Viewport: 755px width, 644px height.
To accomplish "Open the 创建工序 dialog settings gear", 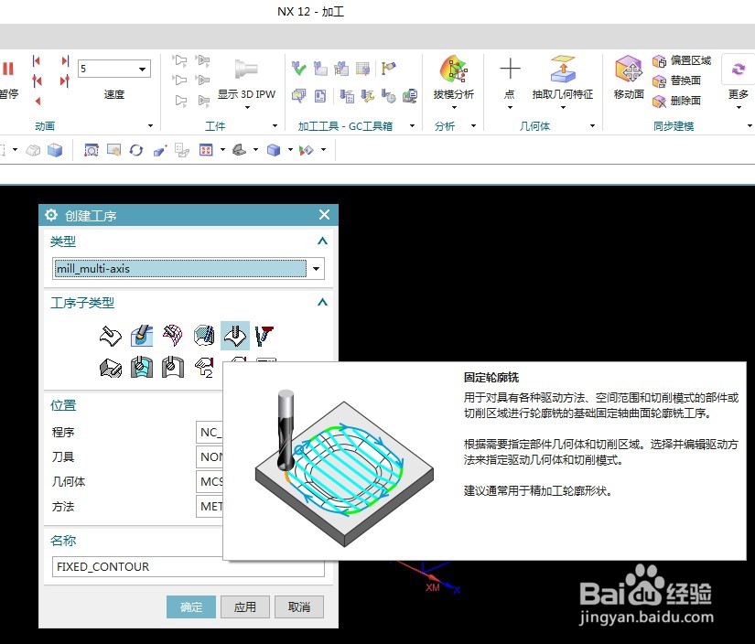I will (x=51, y=215).
